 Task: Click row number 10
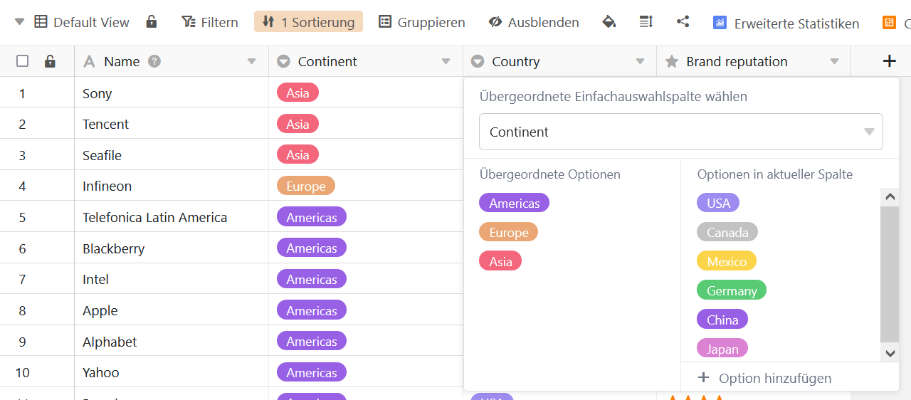pos(22,372)
